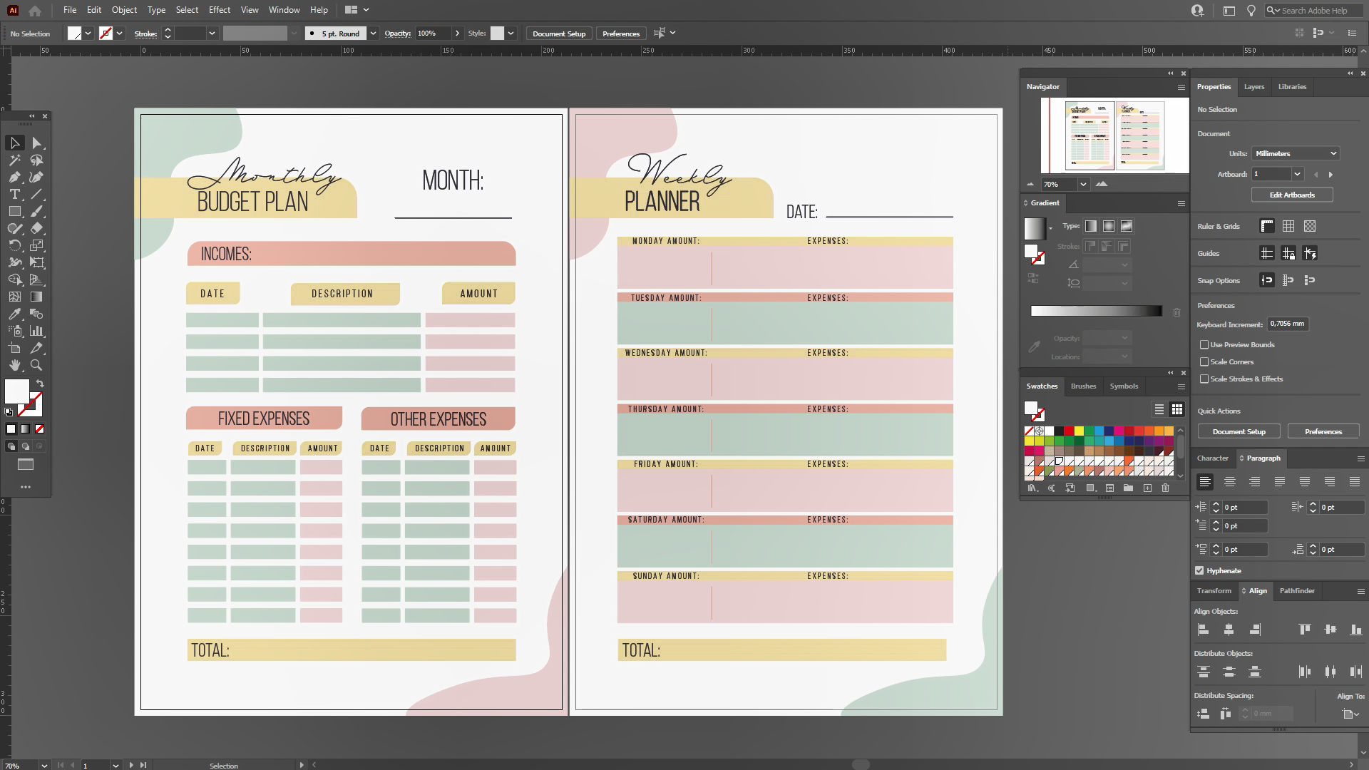Click Horizontal Align Left icon
This screenshot has width=1369, height=770.
(x=1203, y=630)
